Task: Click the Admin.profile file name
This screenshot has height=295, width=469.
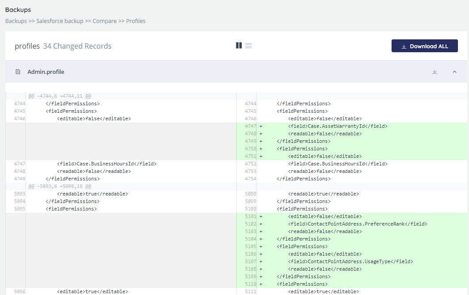Action: click(46, 72)
